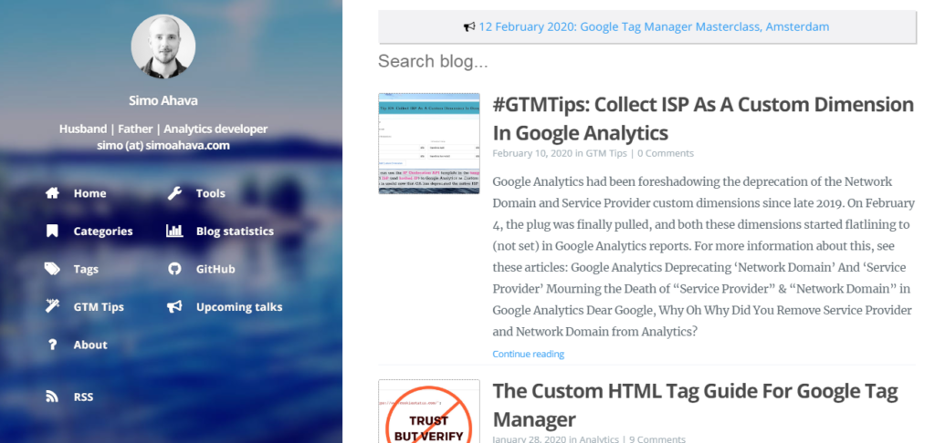Open the Home menu item
This screenshot has width=935, height=443.
[90, 193]
